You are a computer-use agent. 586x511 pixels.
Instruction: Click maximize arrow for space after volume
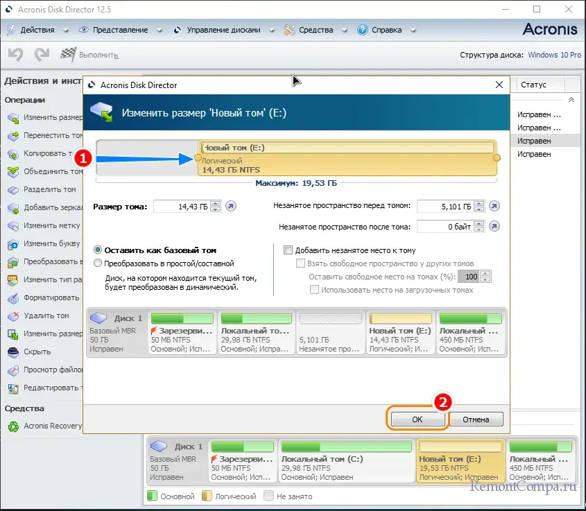[x=494, y=226]
